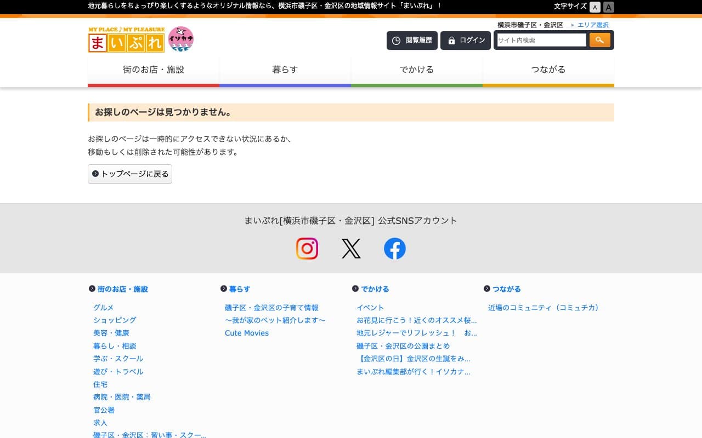Select the つながる navigation tab
The height and width of the screenshot is (438, 702).
(x=548, y=70)
